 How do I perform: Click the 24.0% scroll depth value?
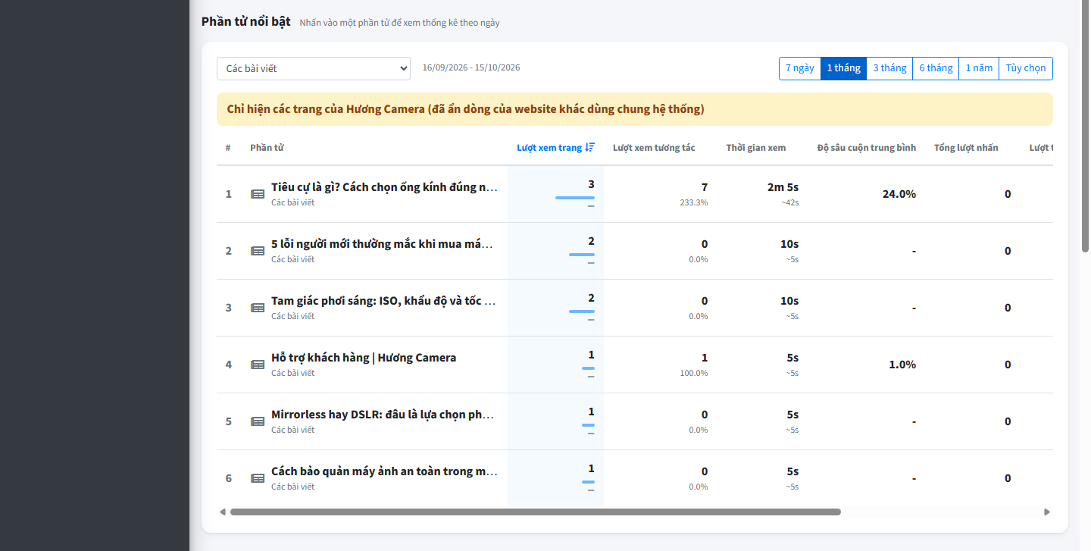(899, 194)
